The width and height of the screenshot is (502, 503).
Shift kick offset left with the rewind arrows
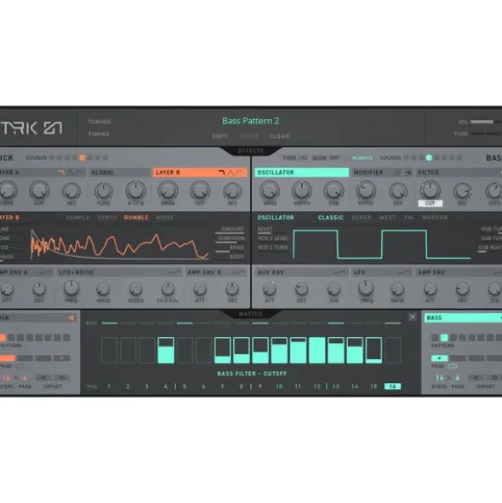(43, 378)
